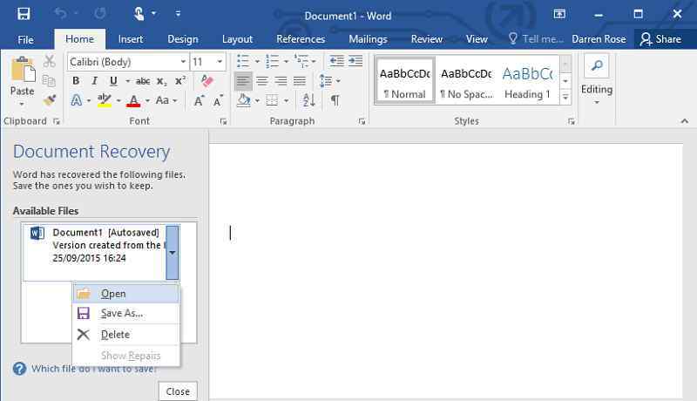The image size is (697, 401).
Task: Switch to the Insert tab
Action: [131, 39]
